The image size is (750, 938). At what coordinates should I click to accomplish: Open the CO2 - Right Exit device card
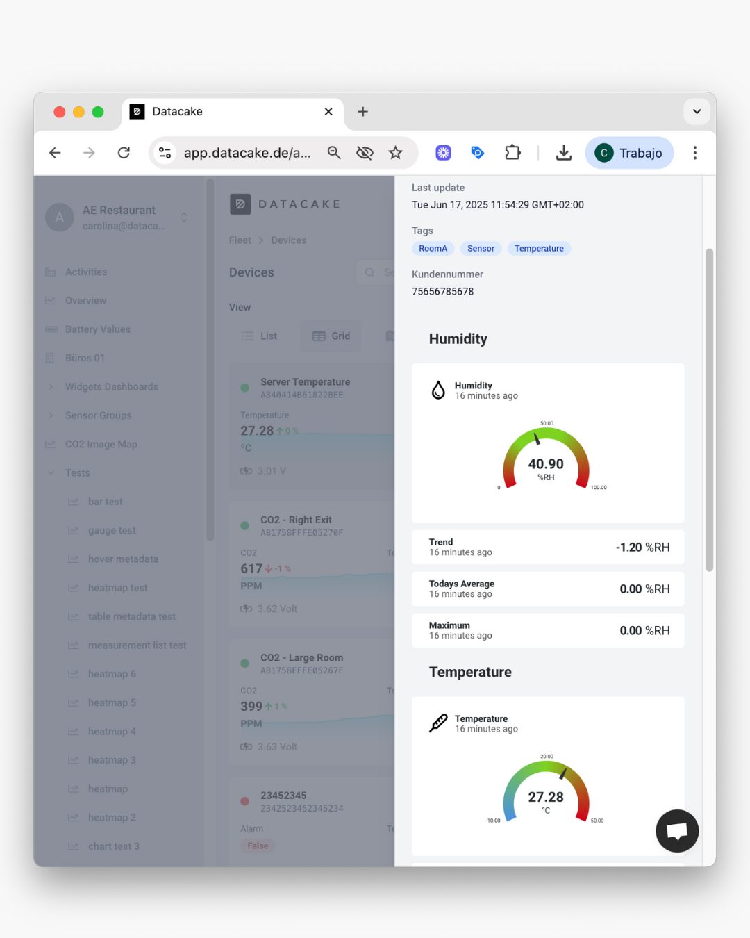(312, 564)
